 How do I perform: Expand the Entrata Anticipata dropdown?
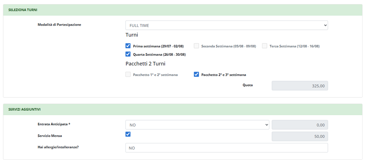[x=197, y=125]
